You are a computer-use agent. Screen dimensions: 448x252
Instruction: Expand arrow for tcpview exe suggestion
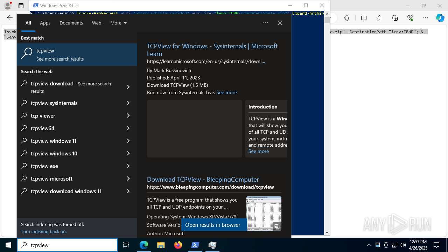(x=128, y=166)
